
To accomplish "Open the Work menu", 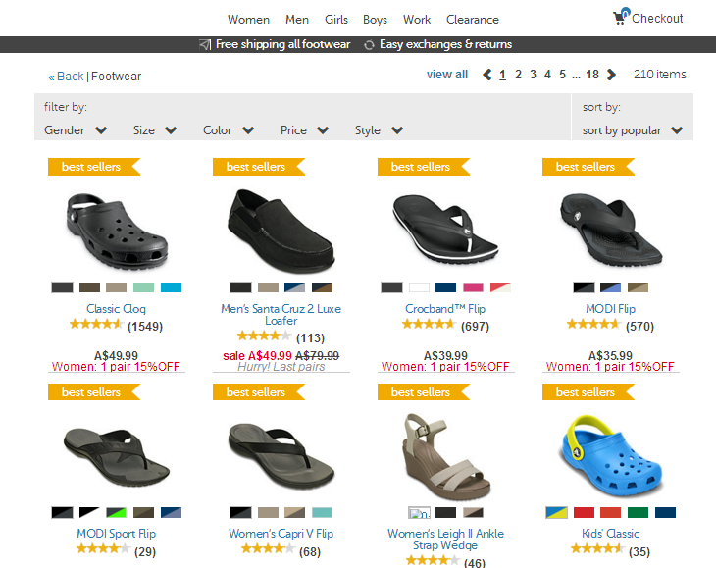I will (x=417, y=20).
